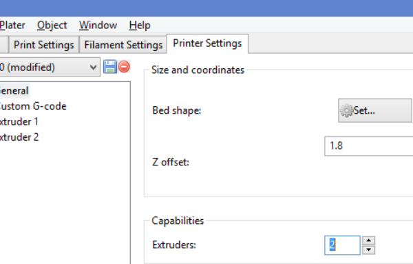
Task: Click the Extruders number field
Action: (342, 245)
